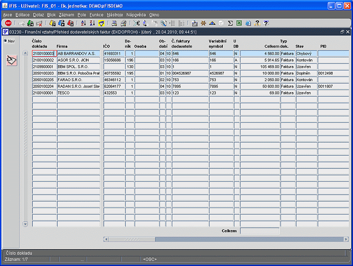Click the horizontal scrollbar right arrow
The image size is (353, 266).
tap(346, 239)
